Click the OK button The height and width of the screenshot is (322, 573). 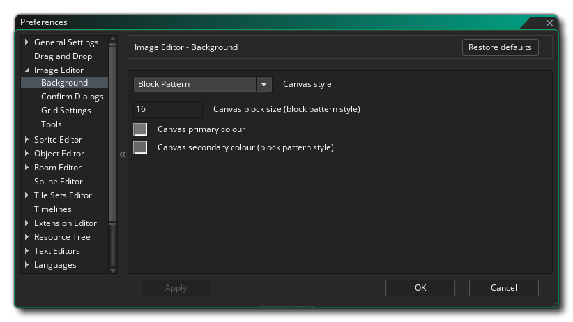[420, 288]
